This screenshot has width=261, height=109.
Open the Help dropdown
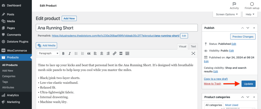pyautogui.click(x=250, y=15)
